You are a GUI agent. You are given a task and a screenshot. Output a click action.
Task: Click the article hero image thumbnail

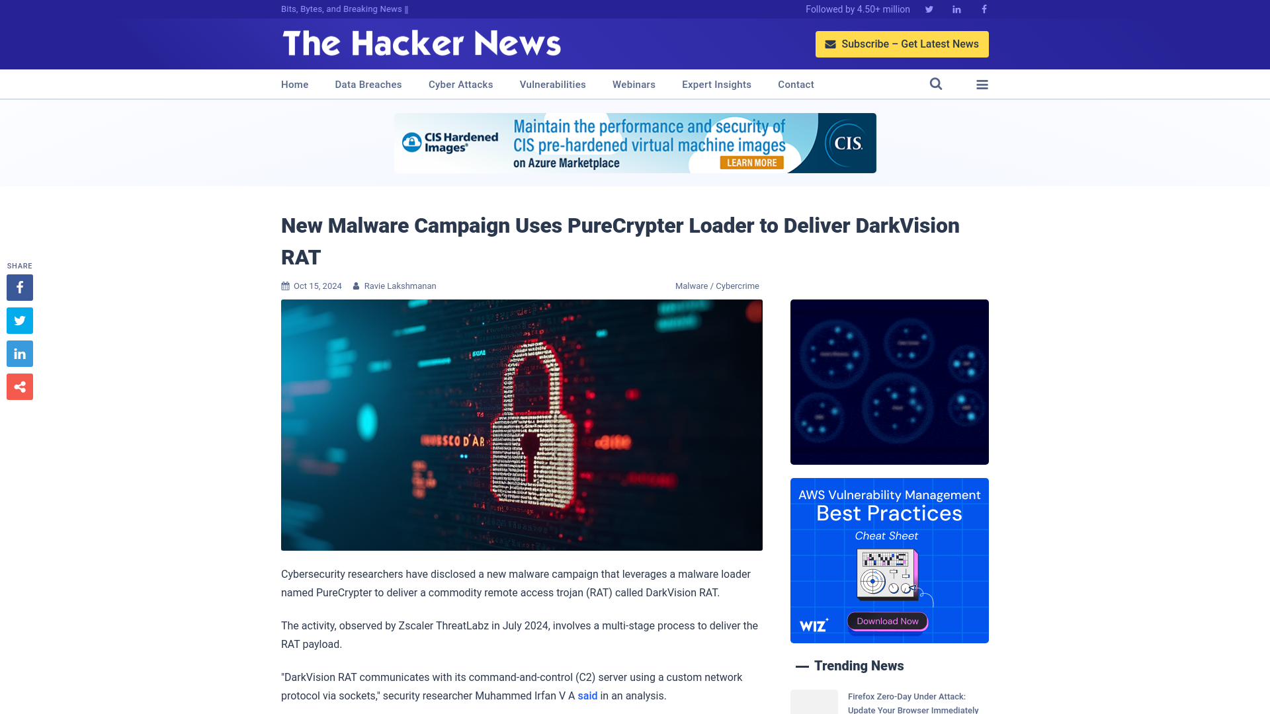point(522,424)
